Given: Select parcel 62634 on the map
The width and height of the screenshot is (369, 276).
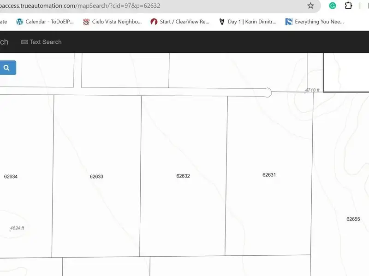Looking at the screenshot, I should 11,177.
